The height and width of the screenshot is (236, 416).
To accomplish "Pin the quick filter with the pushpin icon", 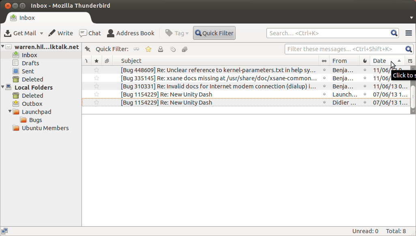I will tap(87, 49).
